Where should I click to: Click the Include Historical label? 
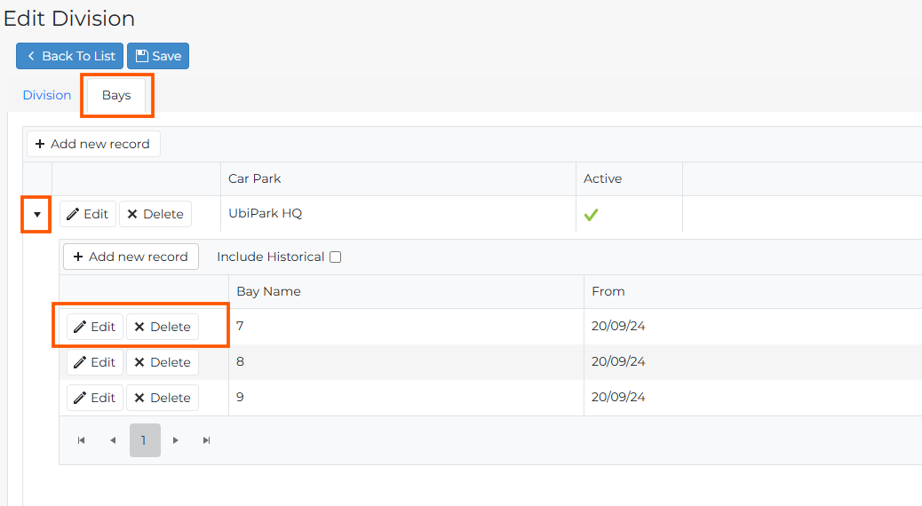click(x=271, y=257)
